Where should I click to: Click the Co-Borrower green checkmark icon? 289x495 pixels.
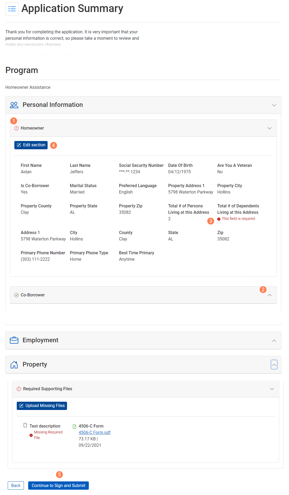[16, 295]
